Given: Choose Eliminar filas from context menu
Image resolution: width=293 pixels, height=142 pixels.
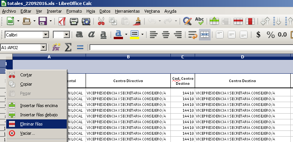Looking at the screenshot, I should pos(37,124).
